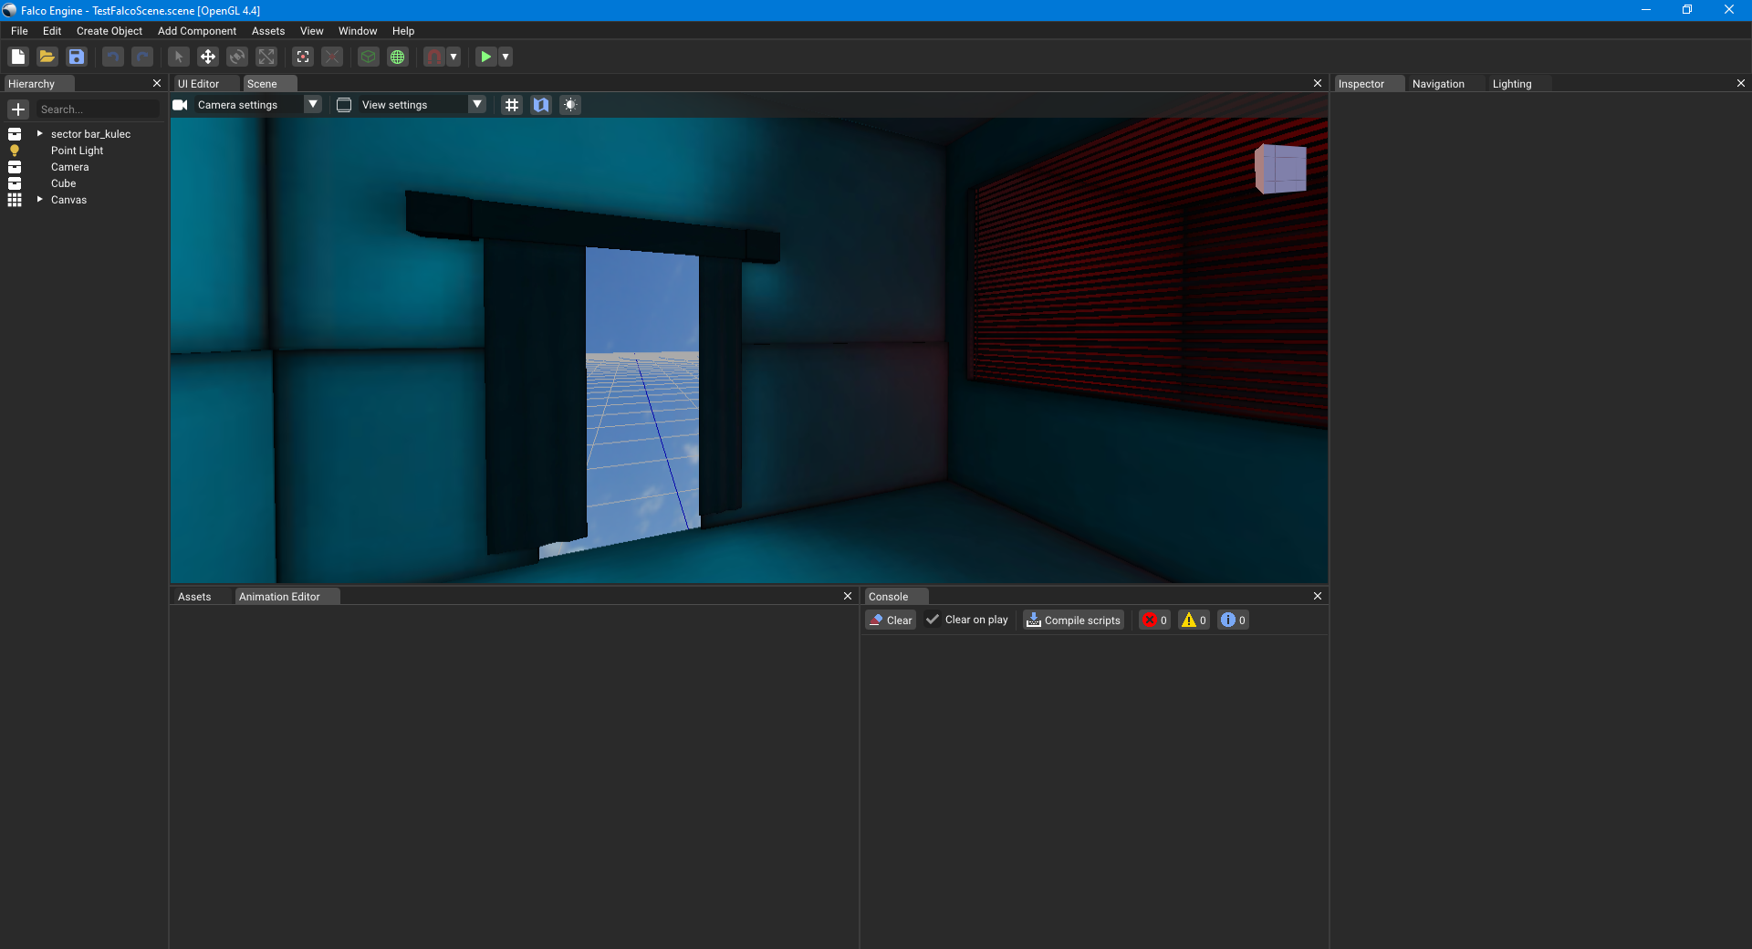Viewport: 1752px width, 949px height.
Task: Toggle the navigation mesh map icon
Action: [541, 105]
